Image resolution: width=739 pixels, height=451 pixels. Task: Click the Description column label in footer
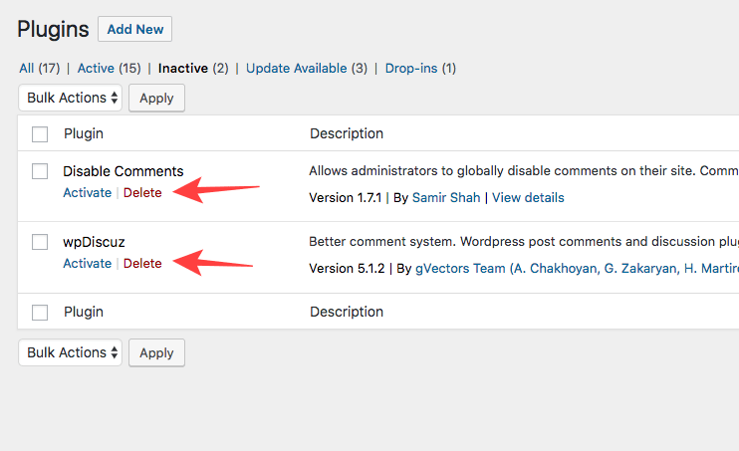click(347, 312)
